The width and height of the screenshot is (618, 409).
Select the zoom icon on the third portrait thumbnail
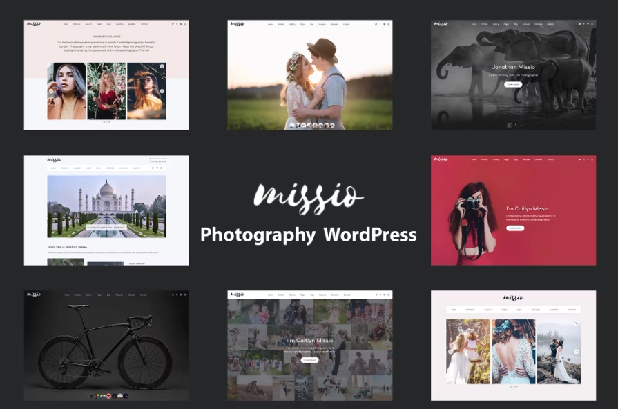point(162,66)
